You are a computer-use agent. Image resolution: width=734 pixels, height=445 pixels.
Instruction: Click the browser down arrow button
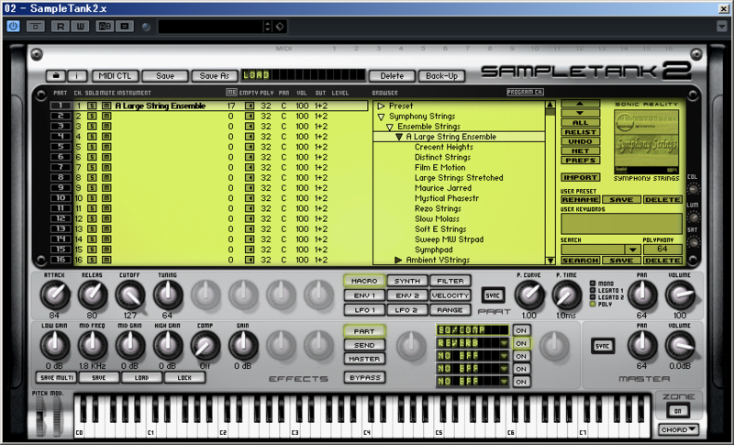(x=580, y=113)
